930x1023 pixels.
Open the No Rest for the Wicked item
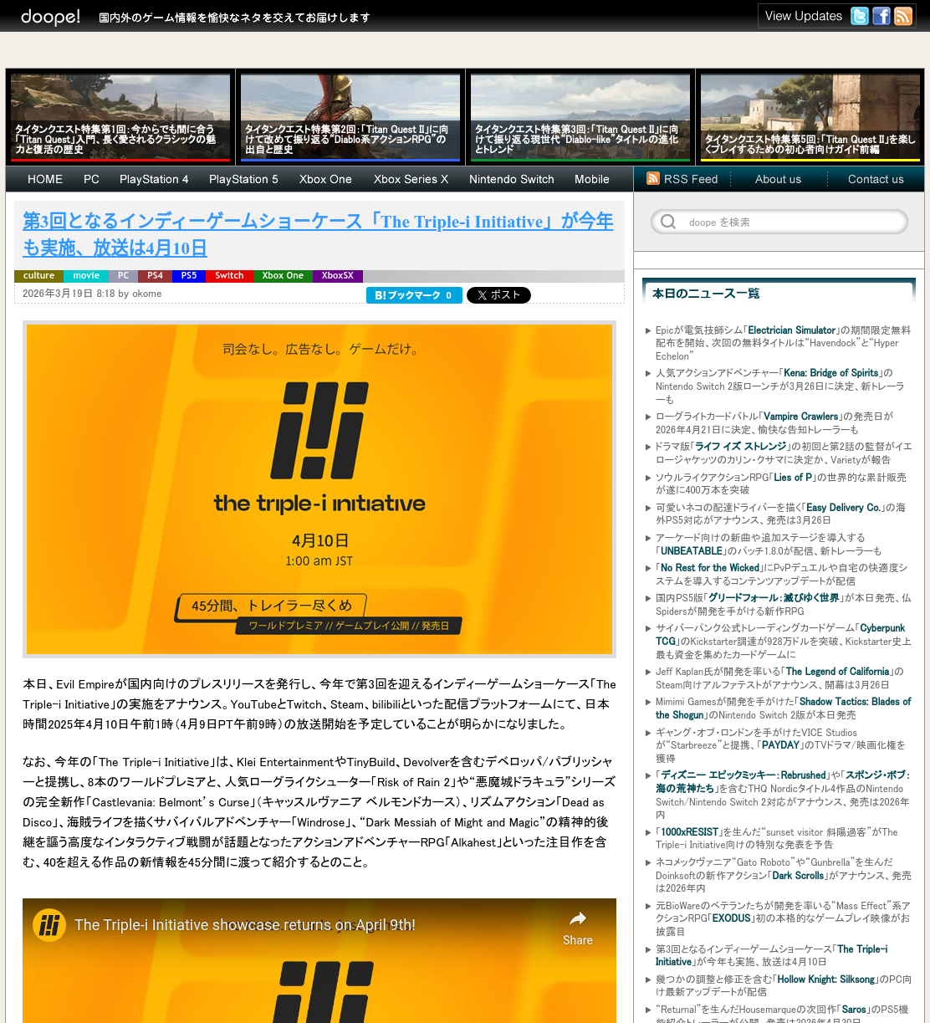click(x=783, y=574)
